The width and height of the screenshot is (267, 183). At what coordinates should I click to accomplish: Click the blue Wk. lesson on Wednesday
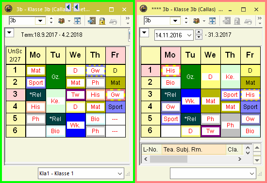[x=75, y=125]
